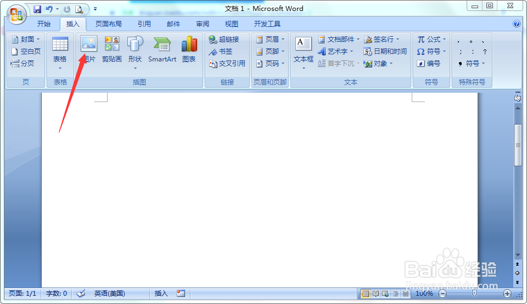
Task: Open the 特殊符号 group's 符号 dropdown
Action: coord(472,64)
